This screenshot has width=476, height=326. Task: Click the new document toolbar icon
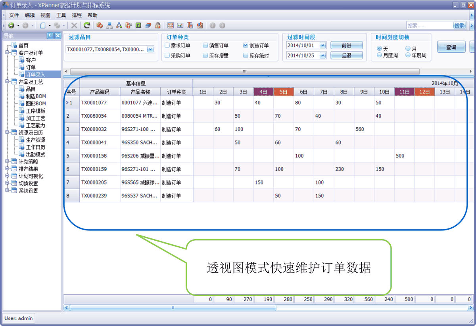(x=43, y=25)
